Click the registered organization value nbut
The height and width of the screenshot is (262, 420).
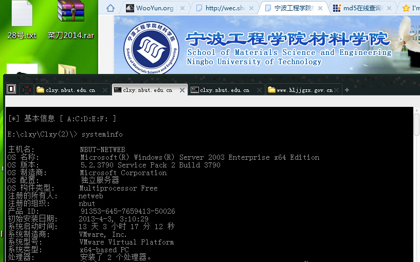[87, 203]
